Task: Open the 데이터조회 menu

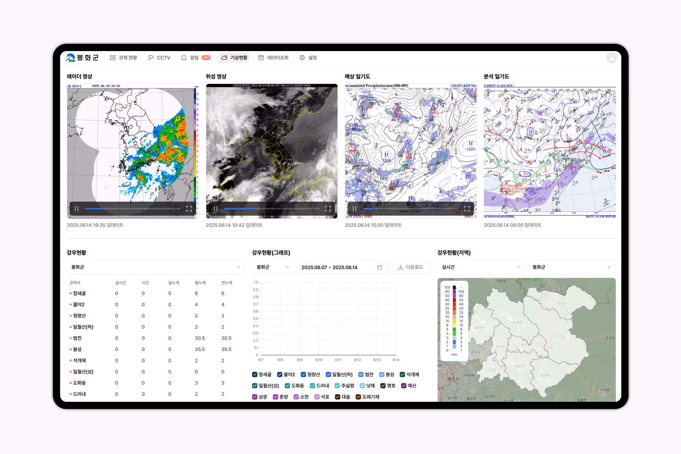Action: [x=274, y=58]
